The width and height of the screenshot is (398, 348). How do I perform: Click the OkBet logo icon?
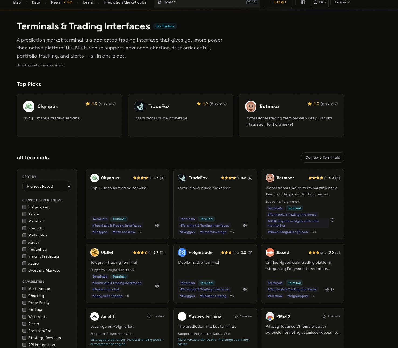pyautogui.click(x=95, y=252)
